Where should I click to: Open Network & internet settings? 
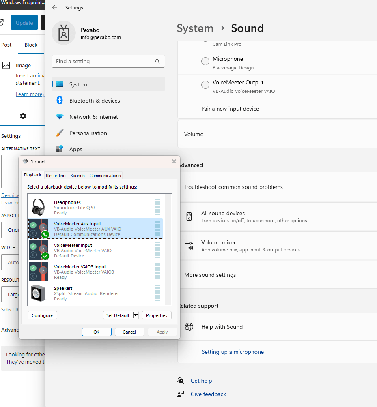[108, 117]
